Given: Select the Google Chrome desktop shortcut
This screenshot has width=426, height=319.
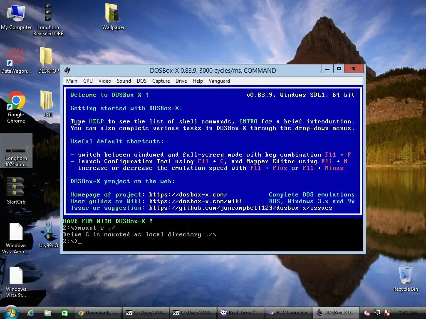Looking at the screenshot, I should point(16,107).
